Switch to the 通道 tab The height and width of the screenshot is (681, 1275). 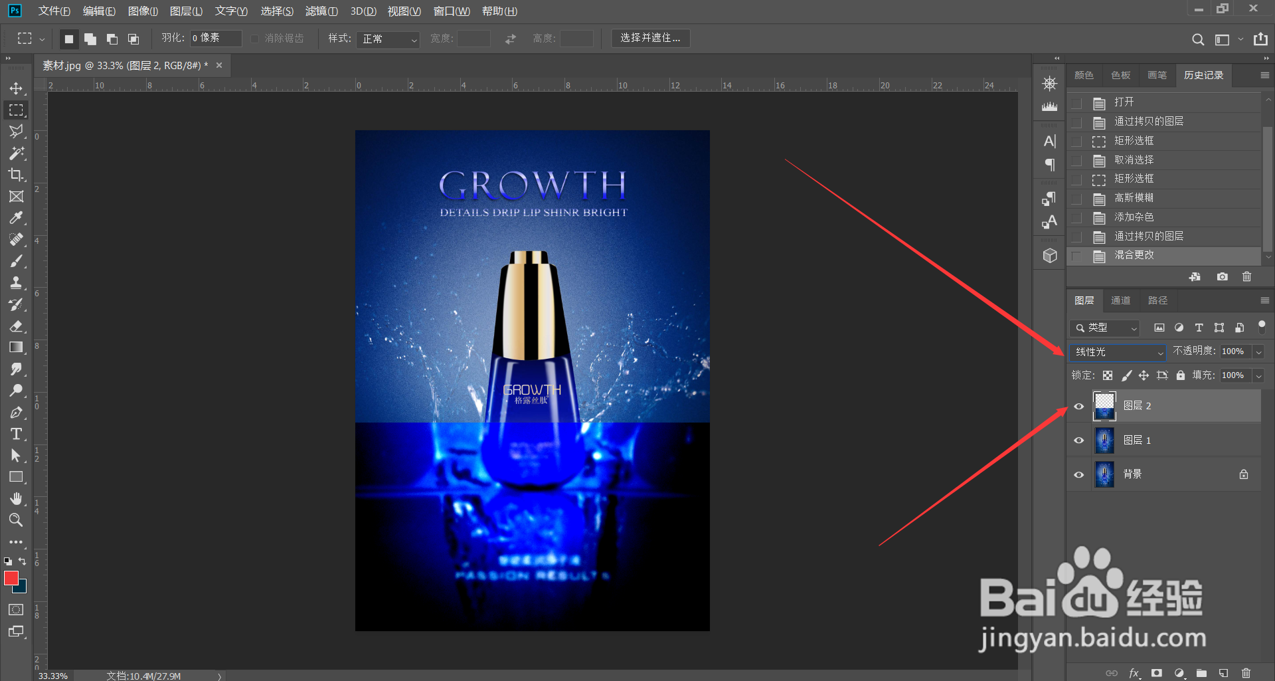tap(1120, 300)
